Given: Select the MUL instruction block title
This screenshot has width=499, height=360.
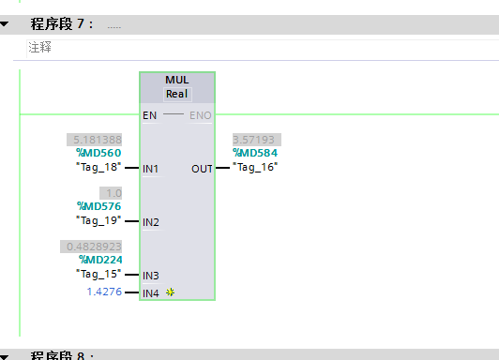Looking at the screenshot, I should tap(177, 80).
